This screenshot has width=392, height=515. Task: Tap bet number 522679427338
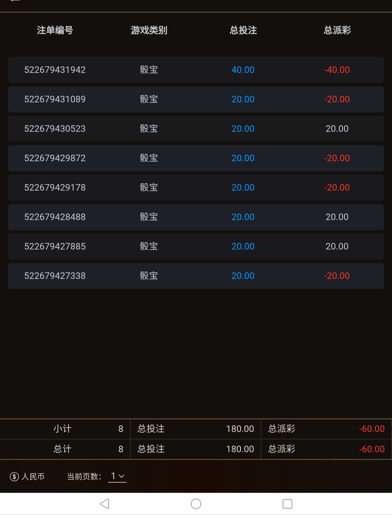point(55,276)
